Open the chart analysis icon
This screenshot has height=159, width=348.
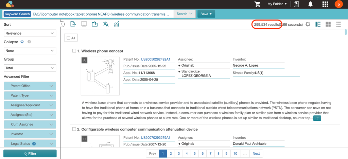pyautogui.click(x=117, y=24)
